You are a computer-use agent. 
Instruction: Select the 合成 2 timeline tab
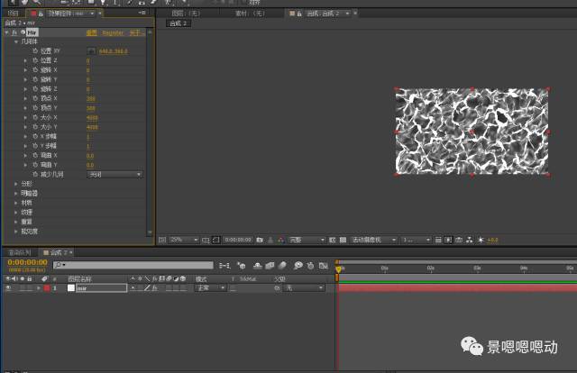pyautogui.click(x=58, y=252)
